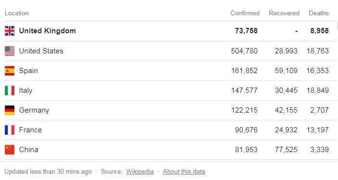Screen dimensions: 338x180
Task: Click the Deaths column header
Action: [x=319, y=13]
